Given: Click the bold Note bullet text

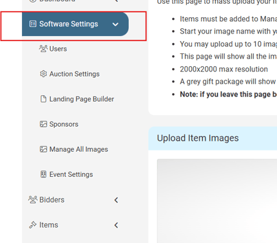Looking at the screenshot, I should (x=229, y=94).
